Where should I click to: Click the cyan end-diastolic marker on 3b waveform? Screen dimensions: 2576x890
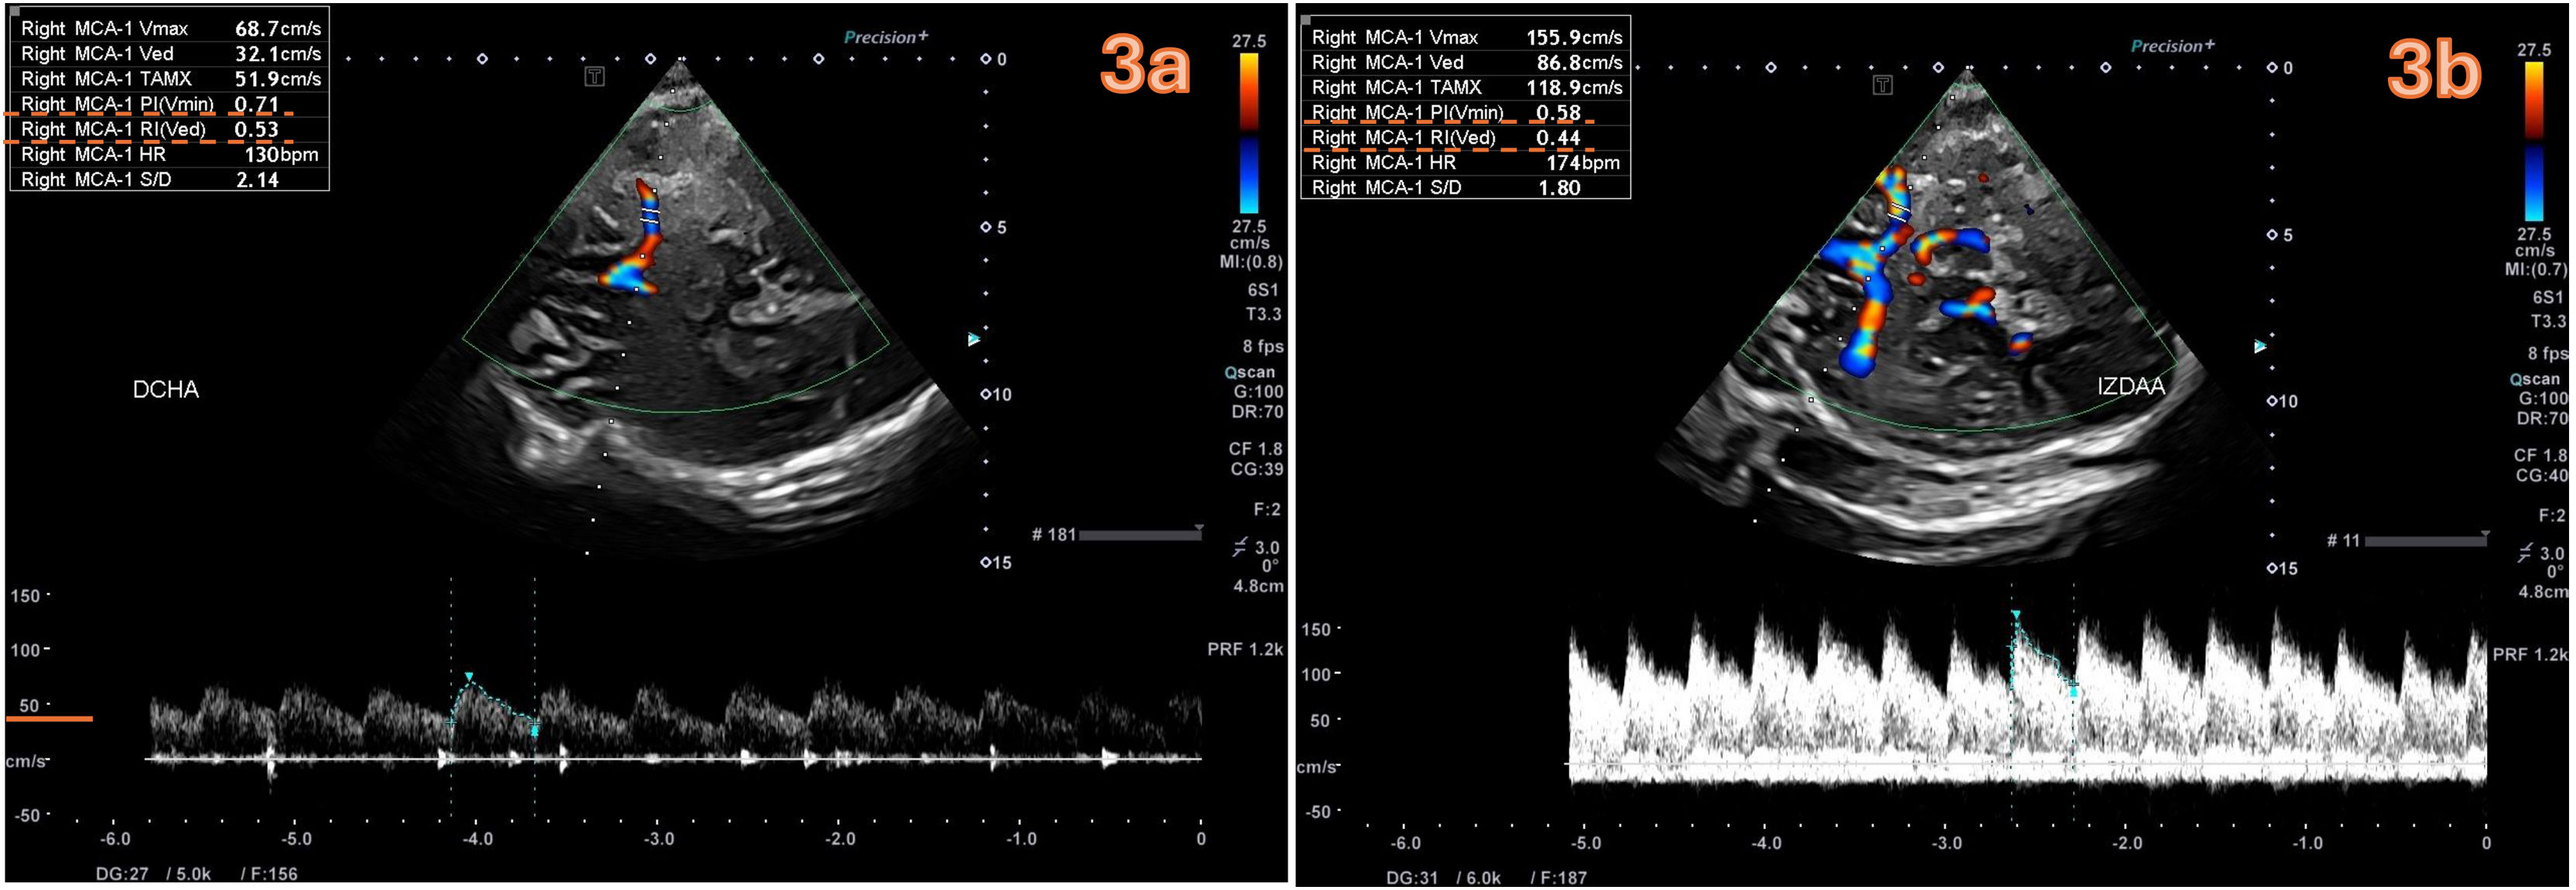pos(2074,690)
